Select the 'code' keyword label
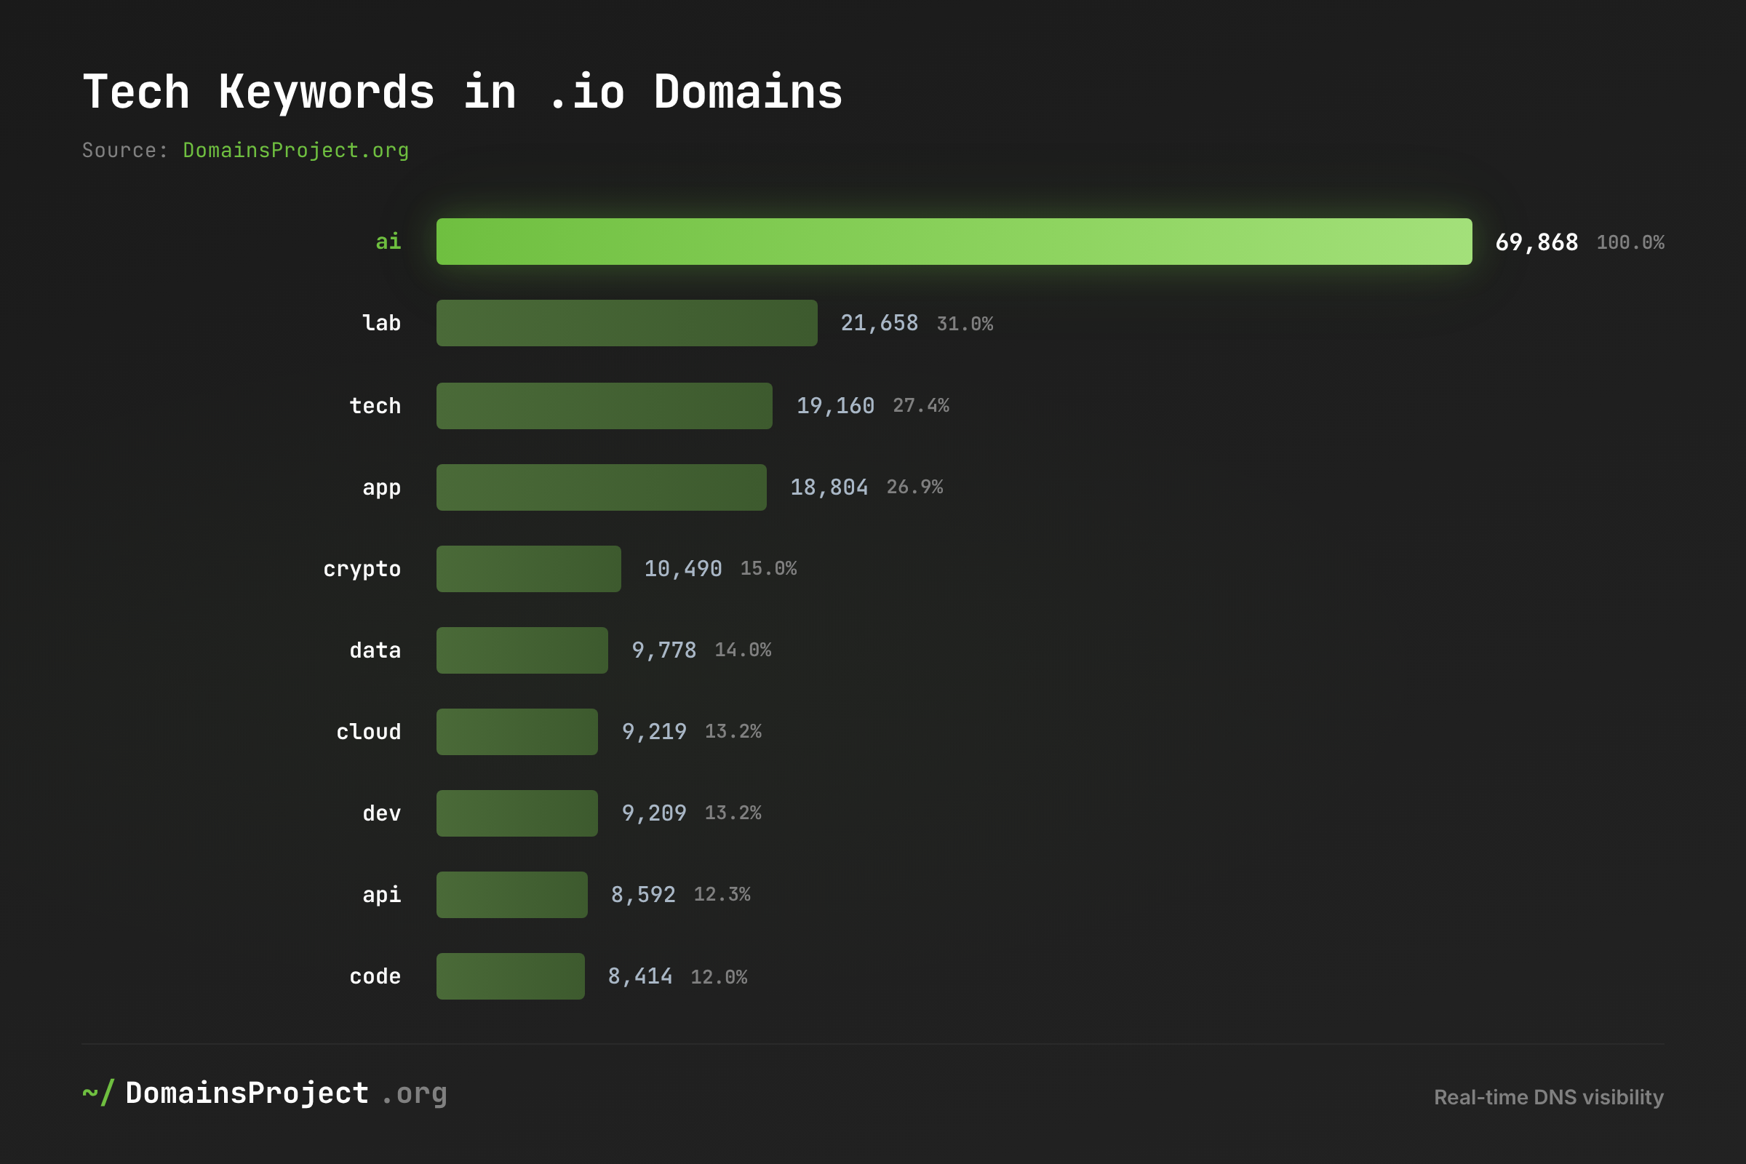 pyautogui.click(x=375, y=976)
